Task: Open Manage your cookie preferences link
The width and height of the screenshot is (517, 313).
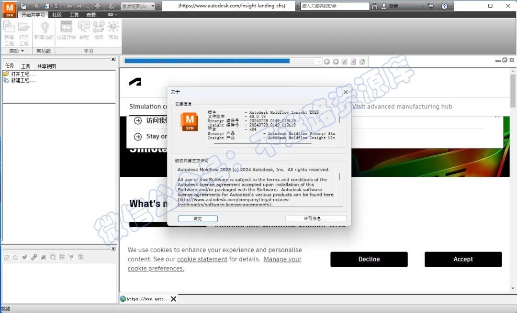Action: 214,264
